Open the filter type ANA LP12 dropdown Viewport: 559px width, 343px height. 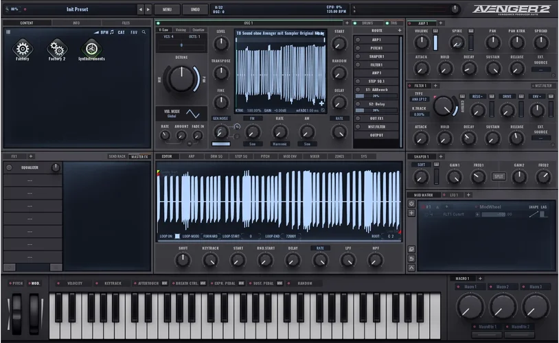coord(420,99)
